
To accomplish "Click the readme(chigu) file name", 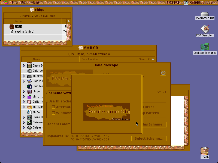I will click(x=25, y=32).
